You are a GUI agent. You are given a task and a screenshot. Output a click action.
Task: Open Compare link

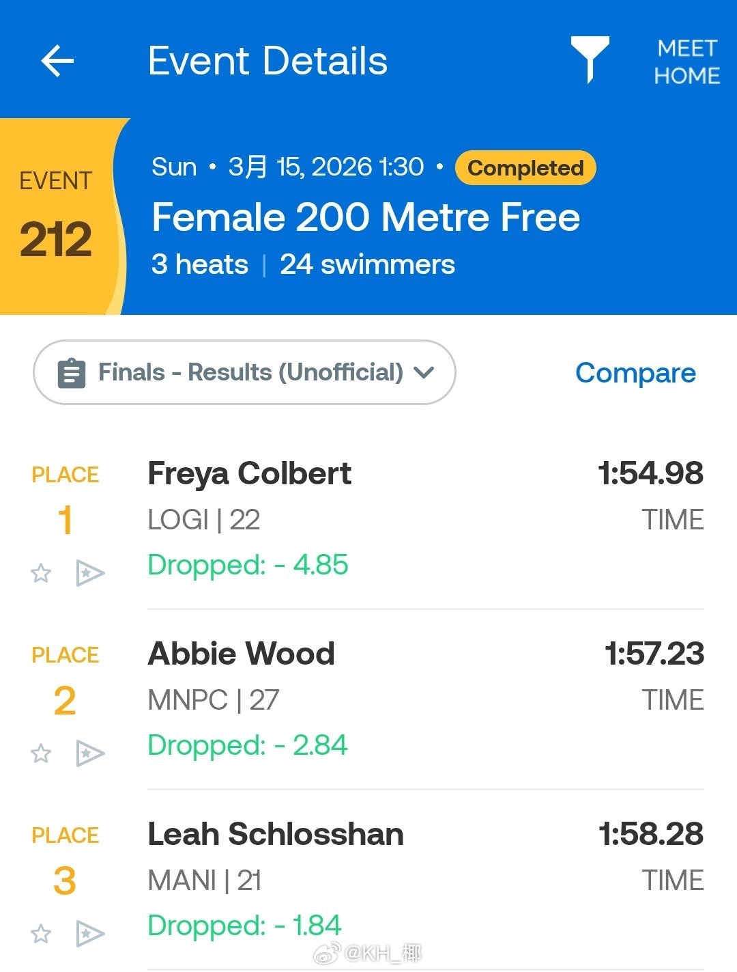pyautogui.click(x=635, y=373)
